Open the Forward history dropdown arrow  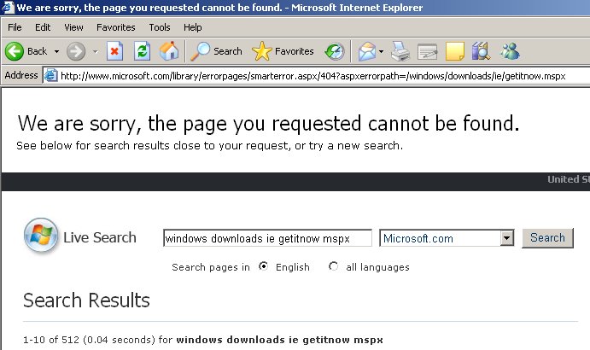[95, 51]
